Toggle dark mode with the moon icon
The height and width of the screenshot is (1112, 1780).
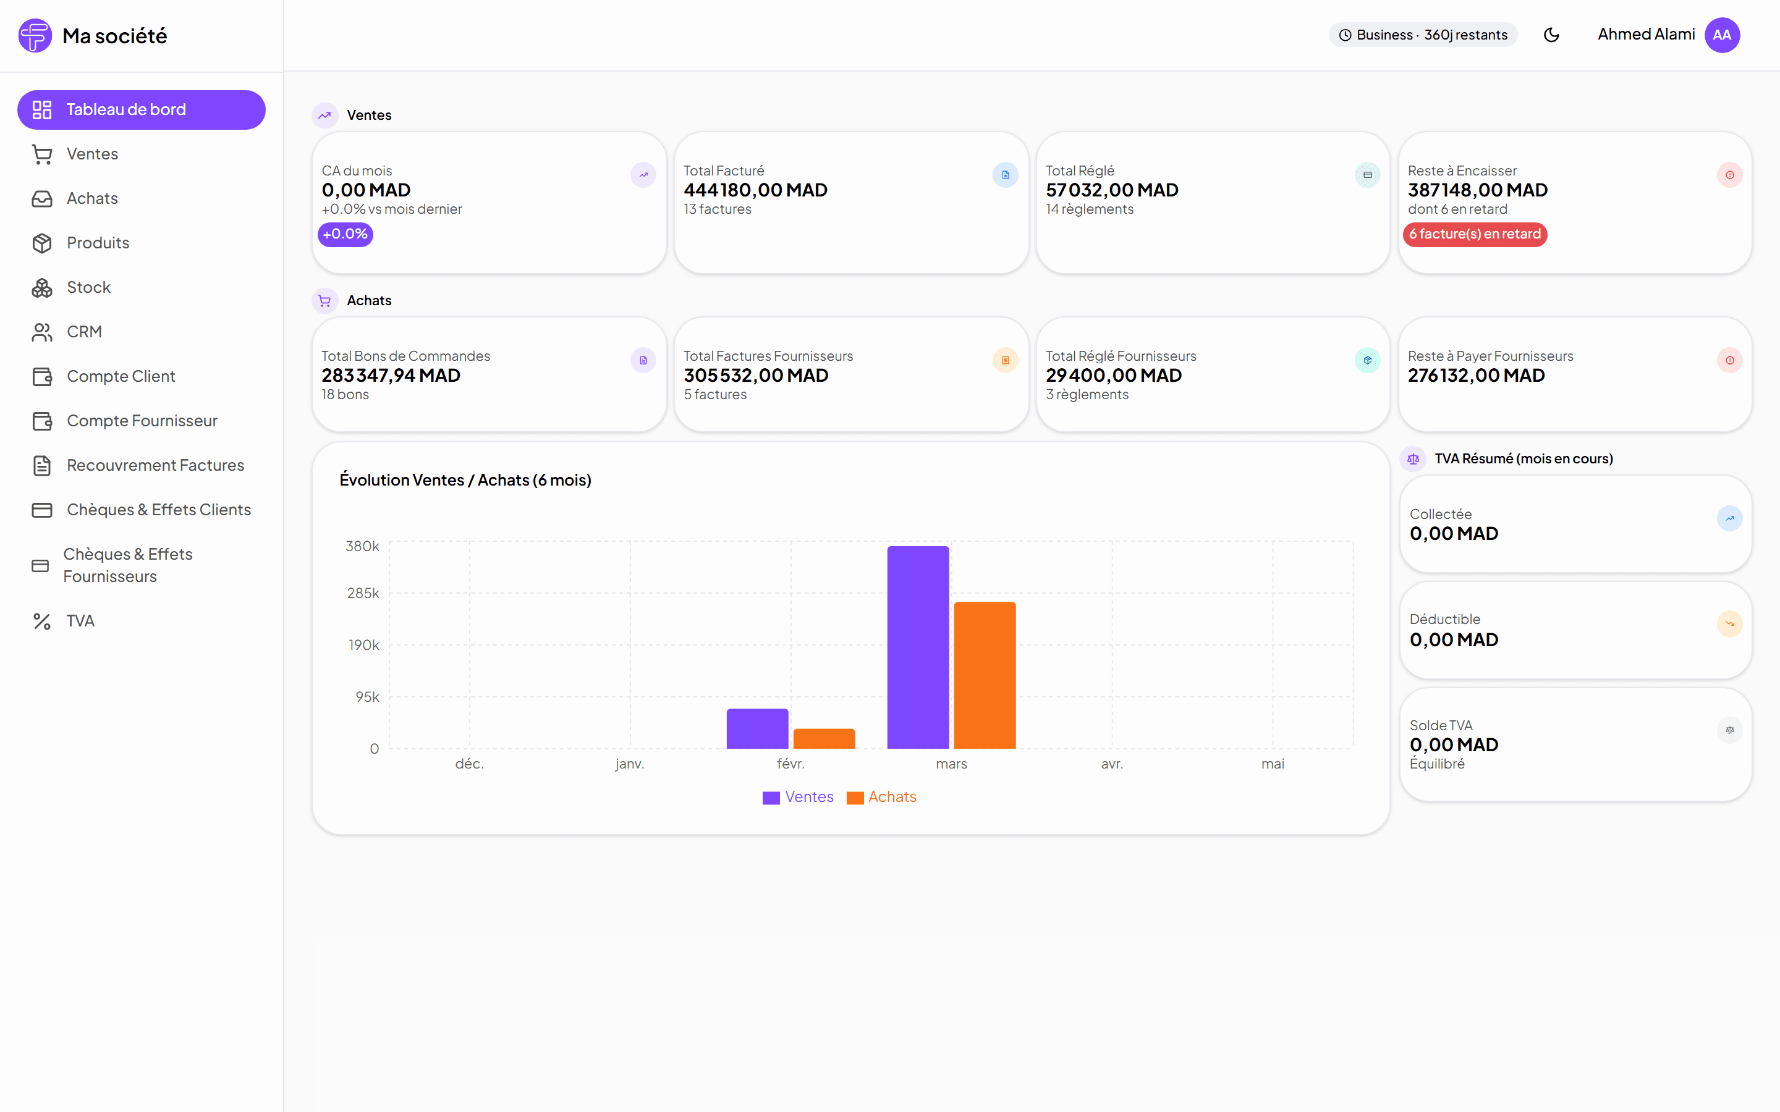pyautogui.click(x=1551, y=35)
